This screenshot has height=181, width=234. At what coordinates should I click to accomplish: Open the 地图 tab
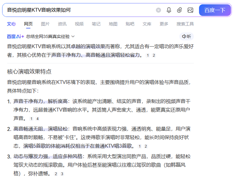pyautogui.click(x=113, y=24)
